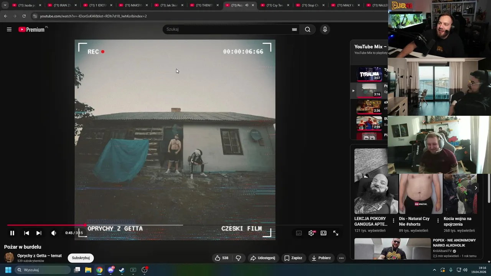Switch to tab MAKSYM

(133, 5)
